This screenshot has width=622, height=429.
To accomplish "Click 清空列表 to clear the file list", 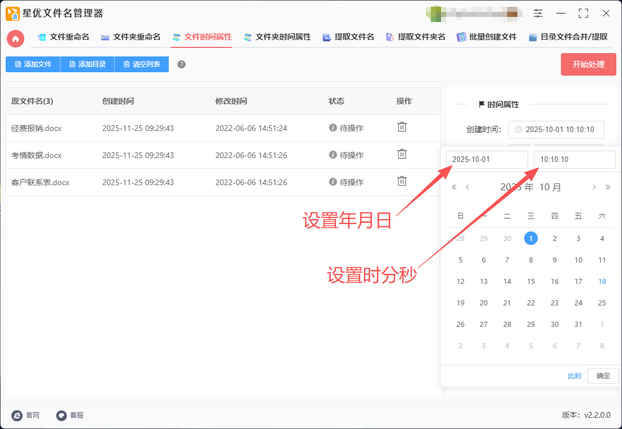I will [x=143, y=64].
